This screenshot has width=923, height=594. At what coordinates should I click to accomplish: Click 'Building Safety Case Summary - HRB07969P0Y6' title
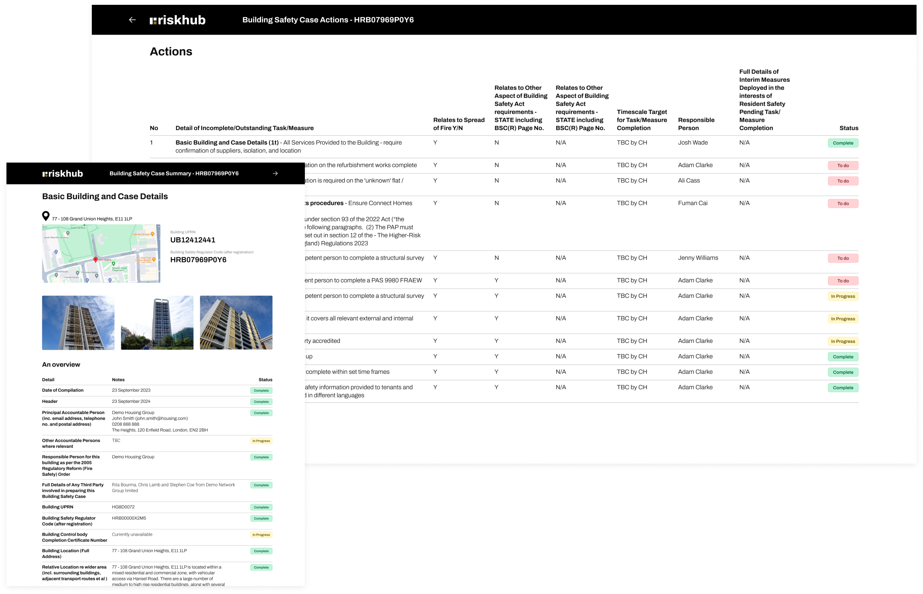(174, 173)
